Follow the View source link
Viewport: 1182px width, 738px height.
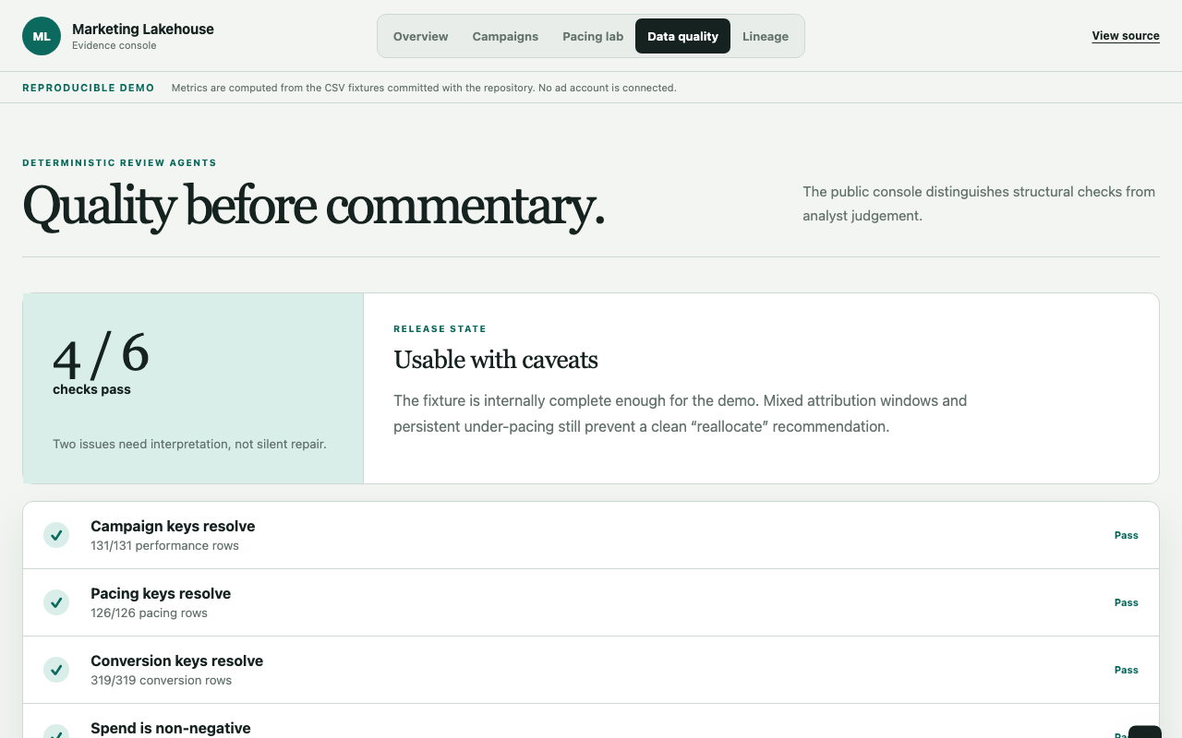[x=1126, y=36]
